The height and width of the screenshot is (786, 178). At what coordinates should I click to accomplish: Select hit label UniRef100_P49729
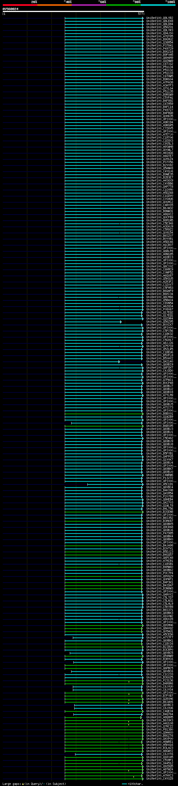tap(159, 49)
